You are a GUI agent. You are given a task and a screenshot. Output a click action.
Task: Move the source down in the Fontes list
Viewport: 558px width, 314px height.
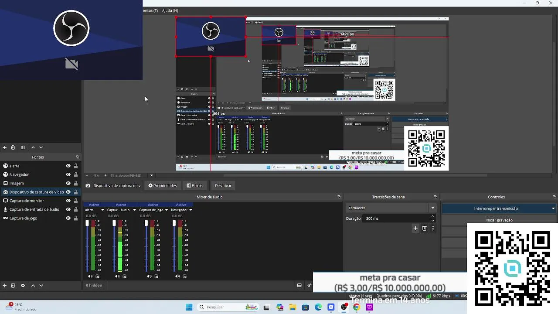coord(41,285)
